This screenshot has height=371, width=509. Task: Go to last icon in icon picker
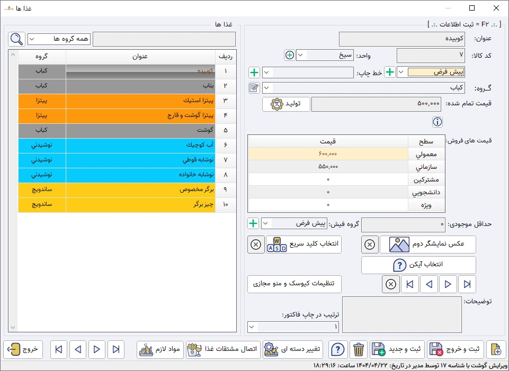[x=467, y=284]
